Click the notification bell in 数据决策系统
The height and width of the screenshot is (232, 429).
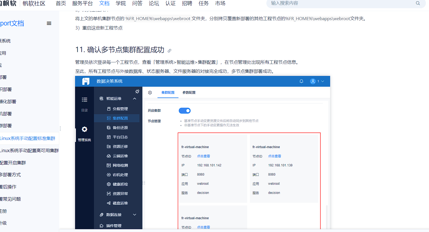(x=301, y=81)
